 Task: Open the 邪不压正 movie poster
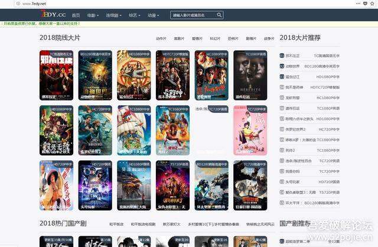click(57, 75)
